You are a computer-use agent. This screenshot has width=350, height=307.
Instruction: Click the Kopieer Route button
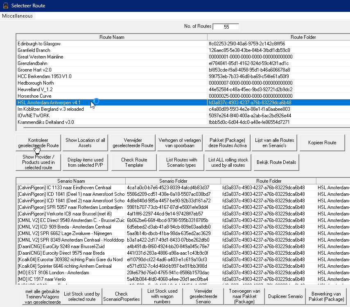pyautogui.click(x=324, y=143)
